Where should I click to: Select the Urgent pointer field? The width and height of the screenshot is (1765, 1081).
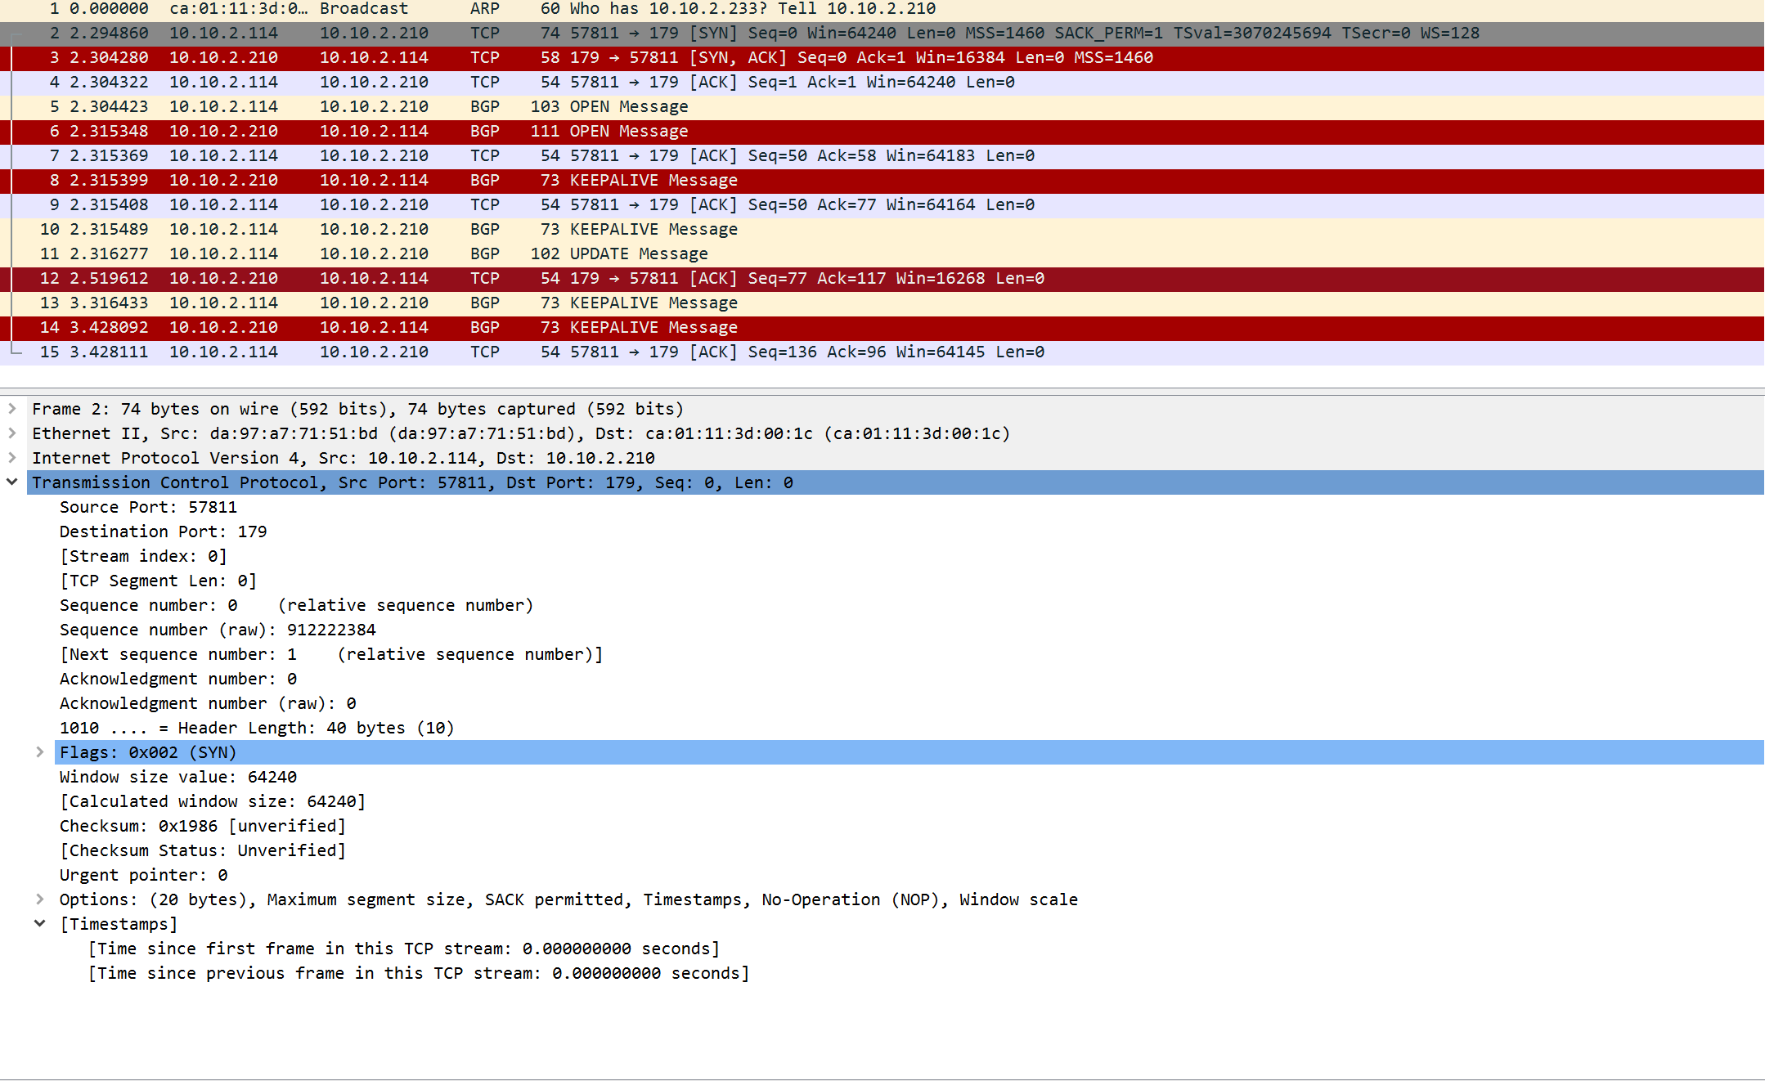pos(143,876)
